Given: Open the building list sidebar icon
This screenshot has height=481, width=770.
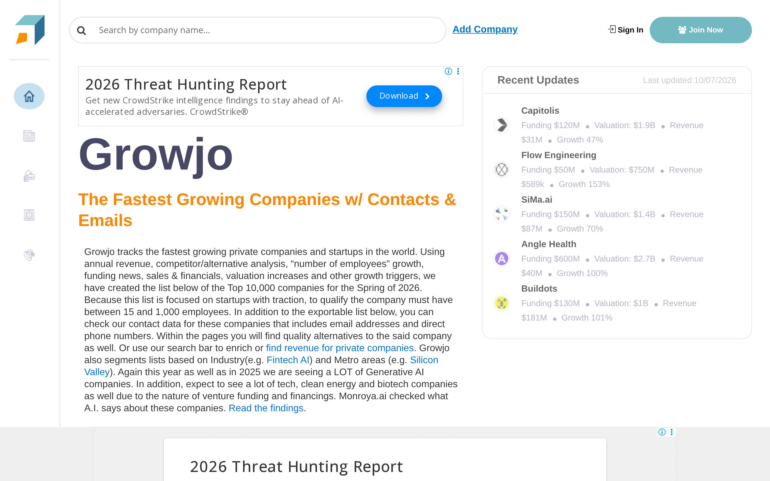Looking at the screenshot, I should [29, 215].
